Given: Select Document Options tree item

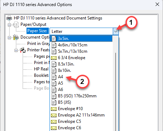Looking at the screenshot, I should pyautogui.click(x=35, y=37).
